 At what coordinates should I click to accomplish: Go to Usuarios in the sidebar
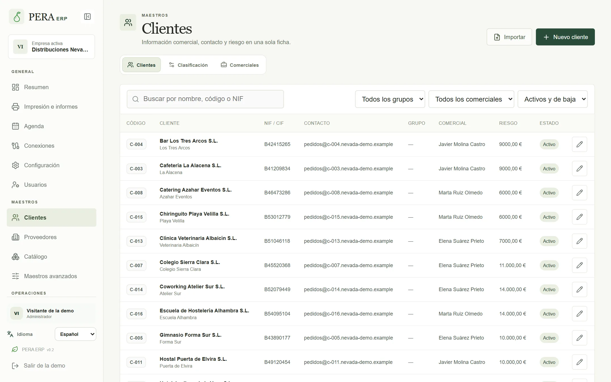51,185
